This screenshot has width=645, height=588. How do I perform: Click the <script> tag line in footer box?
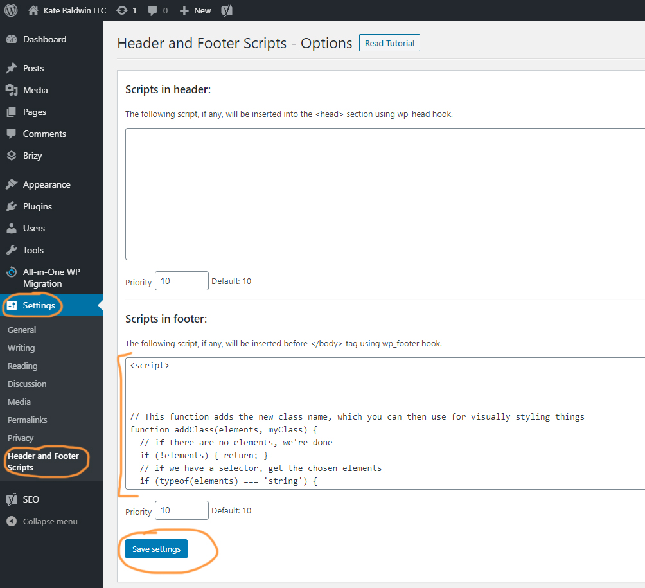pos(150,366)
